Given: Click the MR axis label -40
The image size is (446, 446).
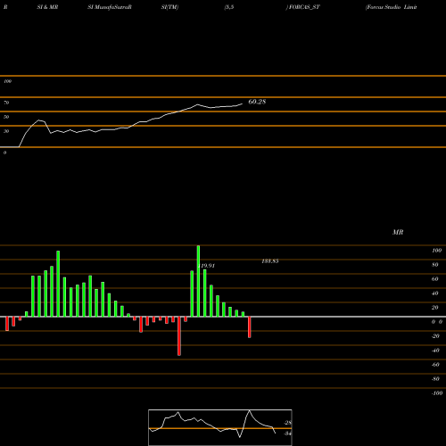Looking at the screenshot, I should click(x=435, y=351).
